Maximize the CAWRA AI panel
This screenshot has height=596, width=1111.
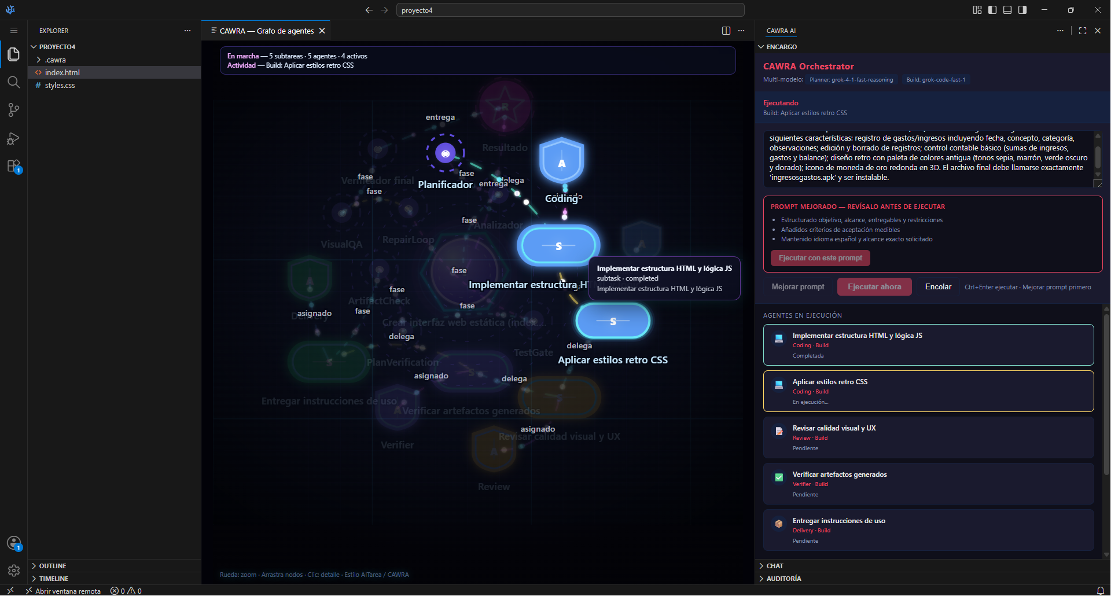click(x=1083, y=31)
